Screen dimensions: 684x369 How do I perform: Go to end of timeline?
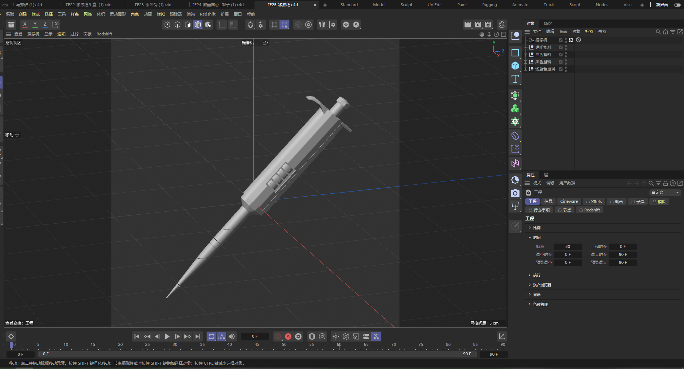[198, 336]
